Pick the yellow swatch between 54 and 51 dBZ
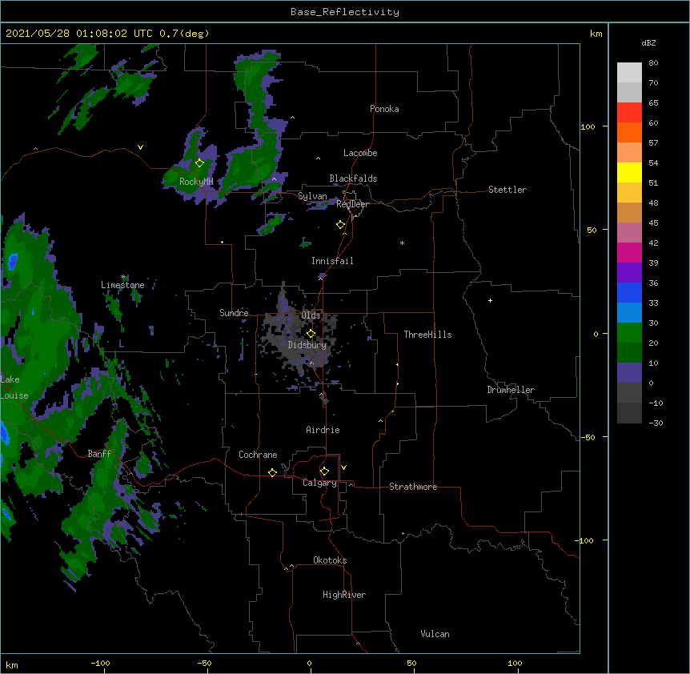Screen dimensions: 690x674 629,172
